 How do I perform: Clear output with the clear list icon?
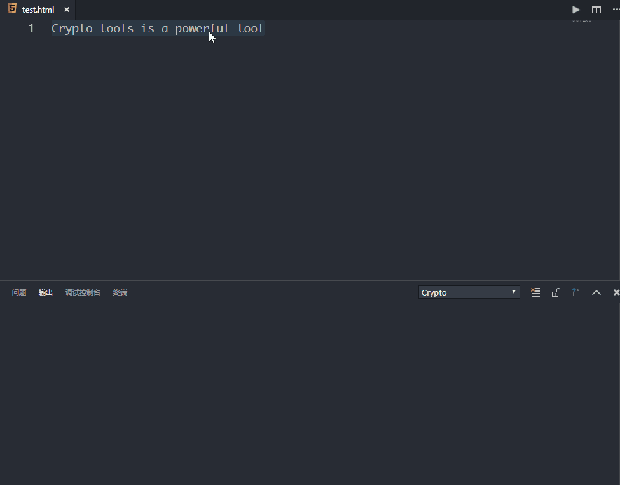(535, 292)
